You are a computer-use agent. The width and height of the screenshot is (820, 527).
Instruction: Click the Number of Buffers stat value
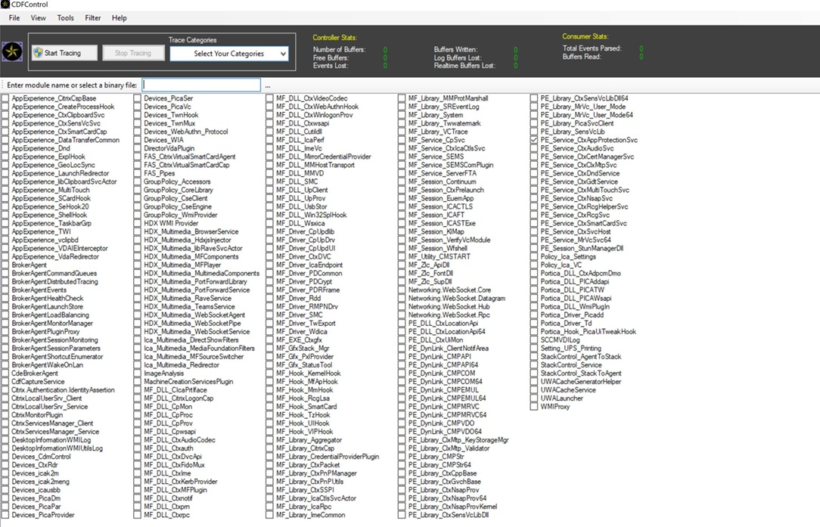point(385,50)
